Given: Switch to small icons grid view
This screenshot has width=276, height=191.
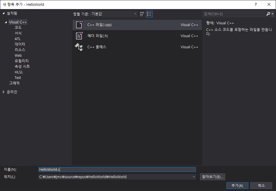Looking at the screenshot, I should click(142, 14).
